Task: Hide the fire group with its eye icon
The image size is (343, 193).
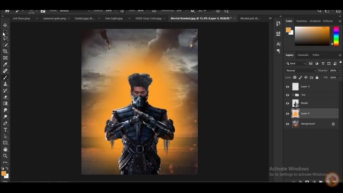Action: pos(287,95)
